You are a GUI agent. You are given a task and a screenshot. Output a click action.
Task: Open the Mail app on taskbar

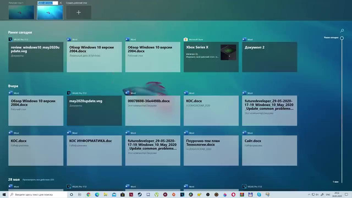(114, 195)
